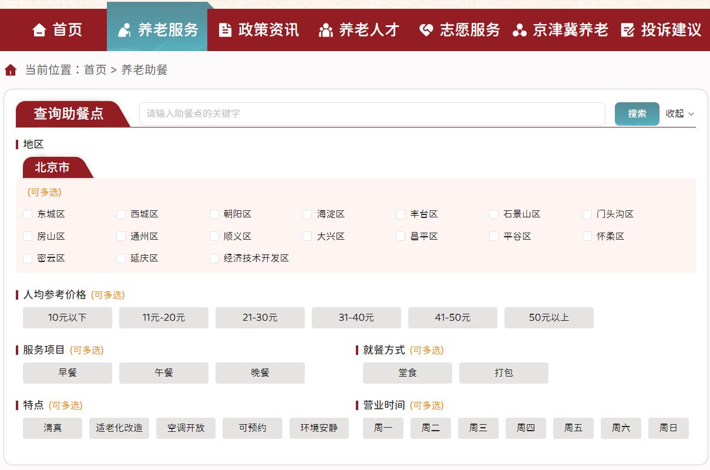Screen dimensions: 710x470
Task: Click the 搜索 search button
Action: (x=637, y=114)
